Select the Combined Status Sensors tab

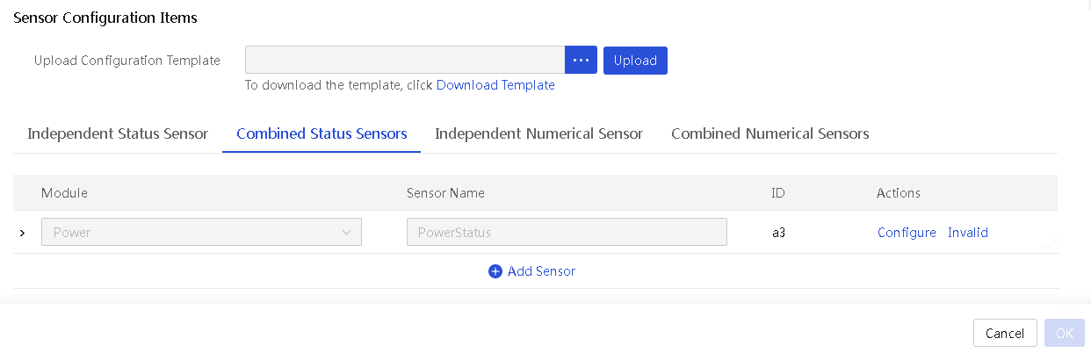pos(322,133)
